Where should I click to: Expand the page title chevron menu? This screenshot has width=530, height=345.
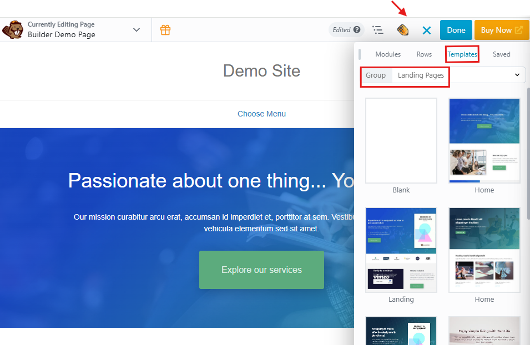click(x=137, y=30)
